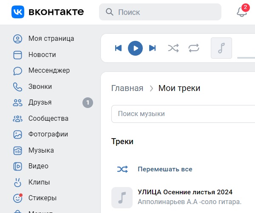Click Перемешать все button
255x213 pixels.
click(x=165, y=169)
